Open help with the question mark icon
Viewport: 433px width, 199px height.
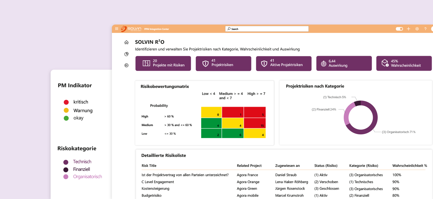(x=425, y=29)
